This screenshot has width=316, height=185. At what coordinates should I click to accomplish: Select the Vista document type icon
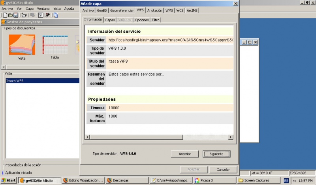(x=22, y=45)
